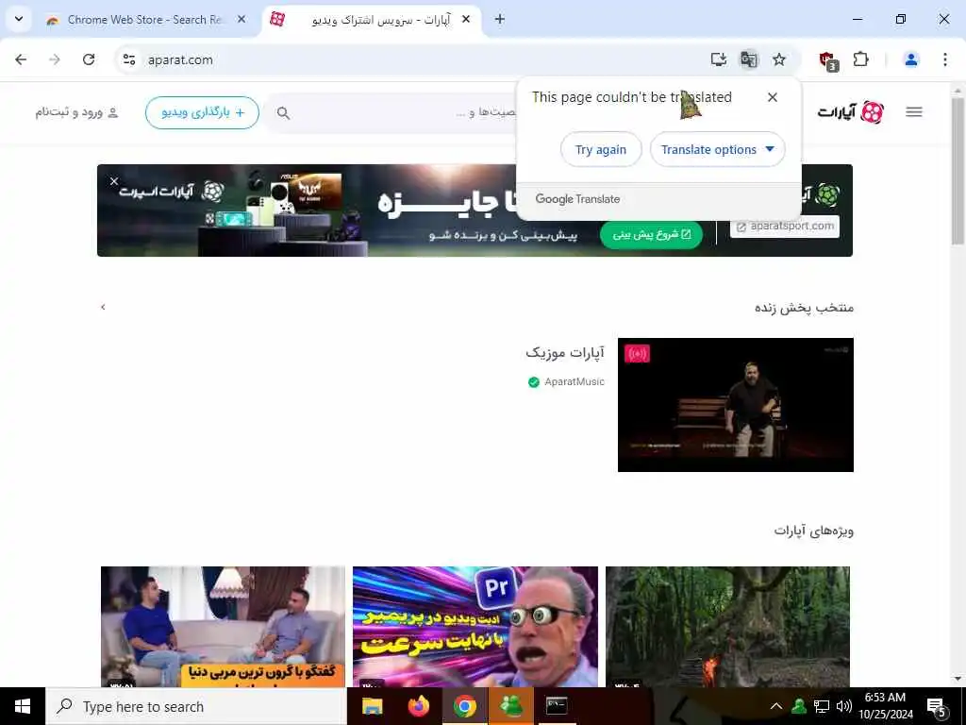Click the Google Translate icon in address bar
This screenshot has height=725, width=966.
click(x=748, y=59)
